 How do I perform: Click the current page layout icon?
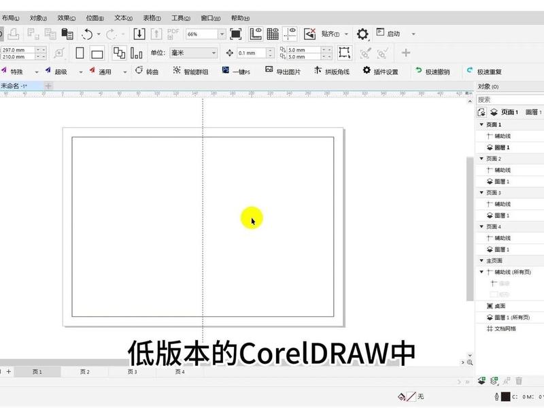point(137,53)
